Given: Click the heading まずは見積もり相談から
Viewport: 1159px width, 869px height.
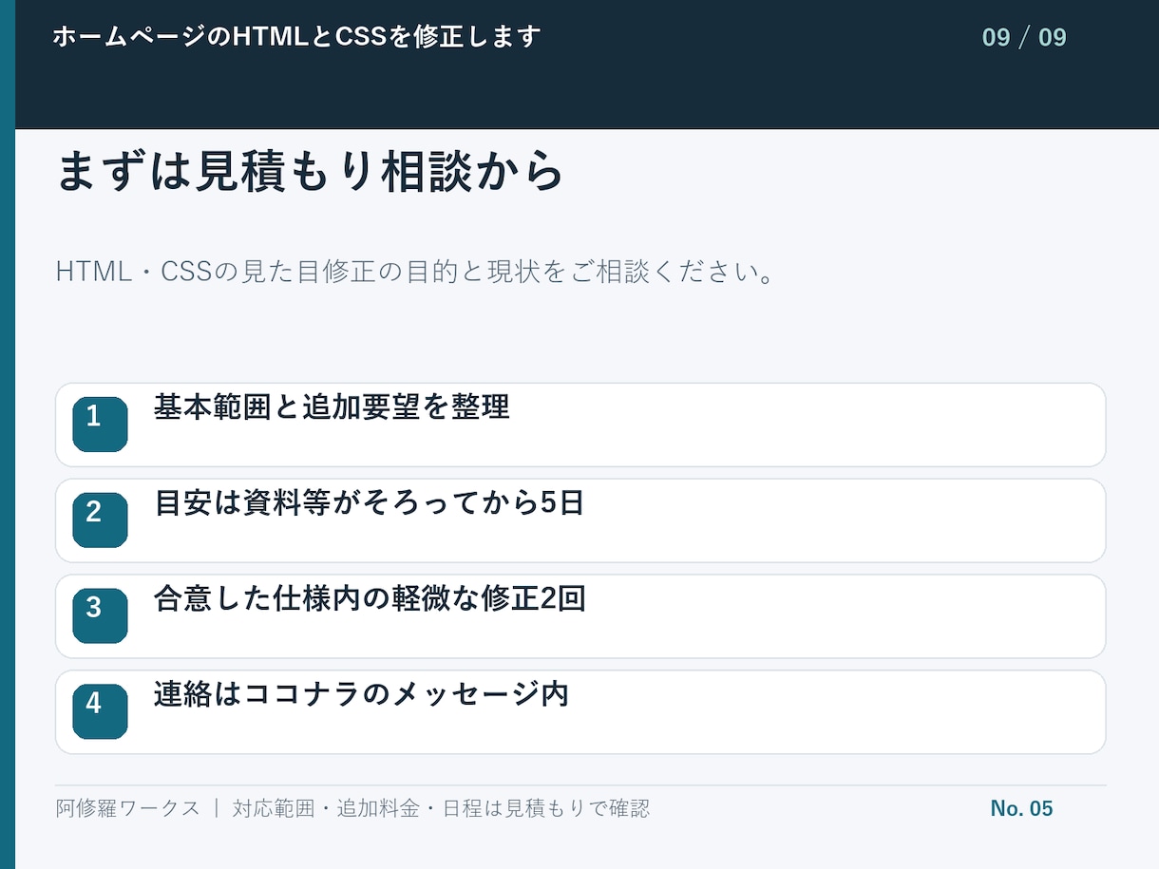Looking at the screenshot, I should pos(311,172).
